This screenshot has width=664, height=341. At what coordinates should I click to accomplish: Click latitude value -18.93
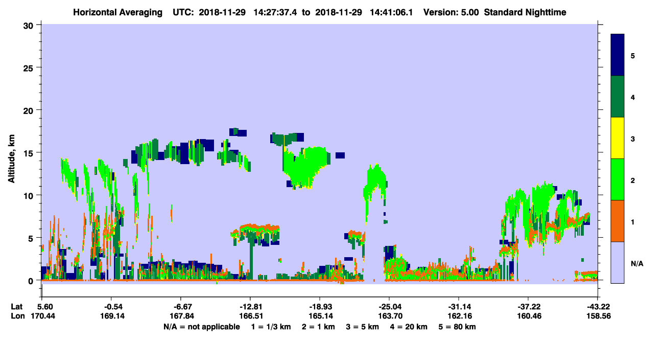[320, 307]
